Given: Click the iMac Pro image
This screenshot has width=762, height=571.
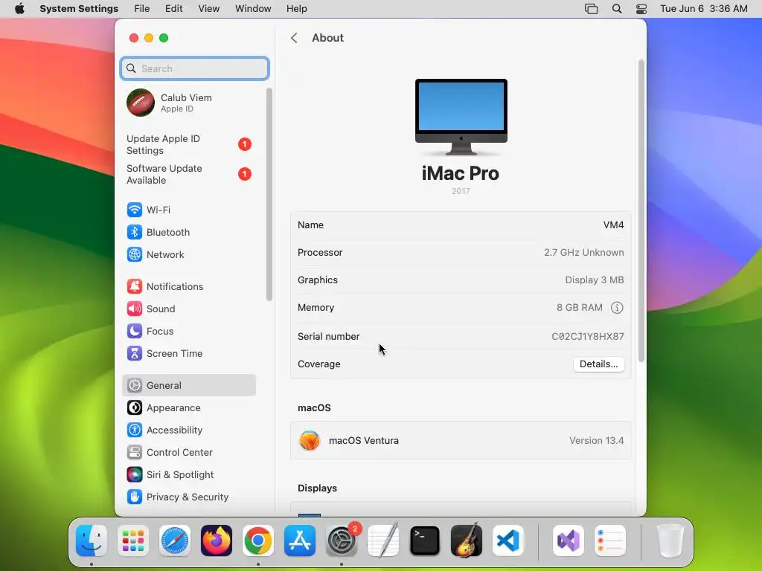Looking at the screenshot, I should (x=461, y=117).
